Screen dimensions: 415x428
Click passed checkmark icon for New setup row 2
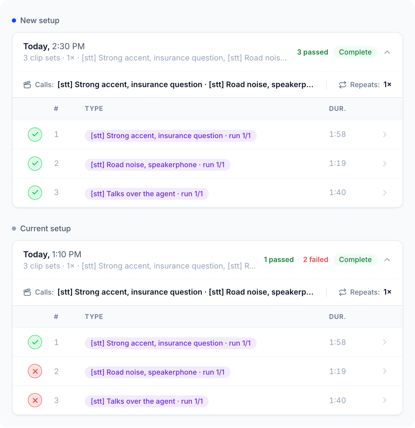point(35,164)
